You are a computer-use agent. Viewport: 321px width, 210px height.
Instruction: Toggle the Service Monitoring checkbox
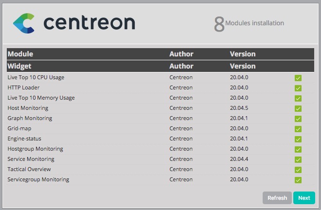click(x=298, y=159)
